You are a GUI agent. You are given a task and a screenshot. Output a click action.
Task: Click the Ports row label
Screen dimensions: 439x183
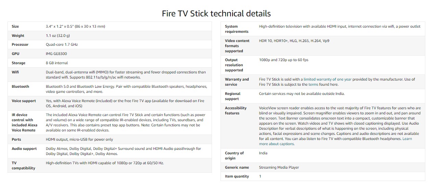pyautogui.click(x=16, y=139)
